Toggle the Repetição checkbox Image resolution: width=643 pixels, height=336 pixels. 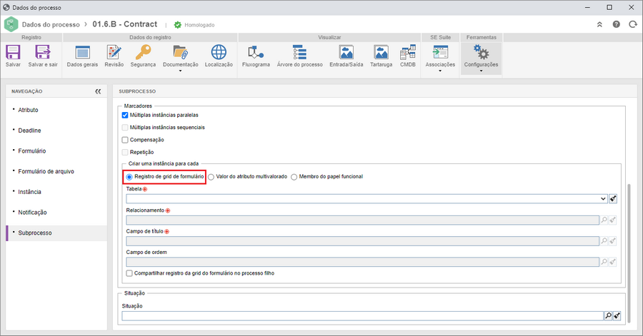coord(125,152)
